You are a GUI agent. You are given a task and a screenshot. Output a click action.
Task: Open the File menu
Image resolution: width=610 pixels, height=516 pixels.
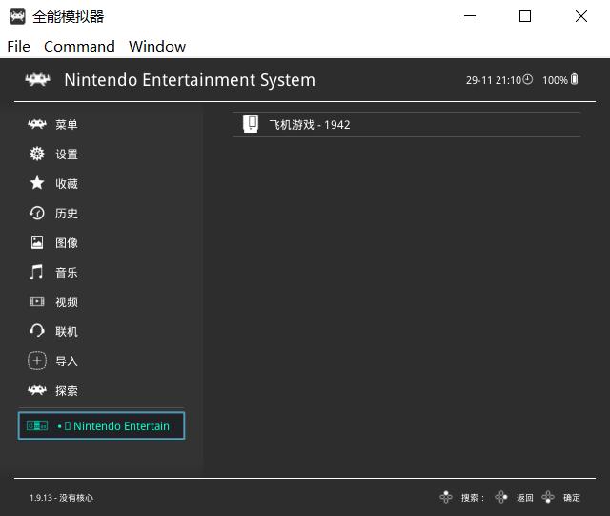pos(18,47)
